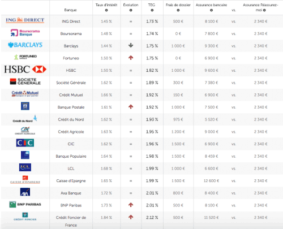Click the Évolution column info icon
This screenshot has width=283, height=229.
pos(131,10)
